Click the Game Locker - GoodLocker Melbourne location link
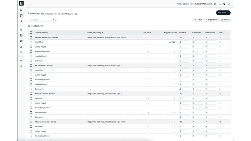Image resolution: width=251 pixels, height=141 pixels. coord(59,14)
